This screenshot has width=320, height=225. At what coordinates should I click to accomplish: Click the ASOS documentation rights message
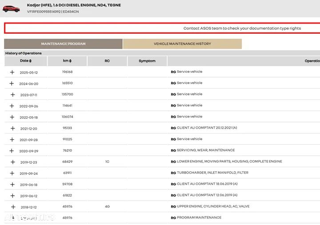pyautogui.click(x=242, y=28)
